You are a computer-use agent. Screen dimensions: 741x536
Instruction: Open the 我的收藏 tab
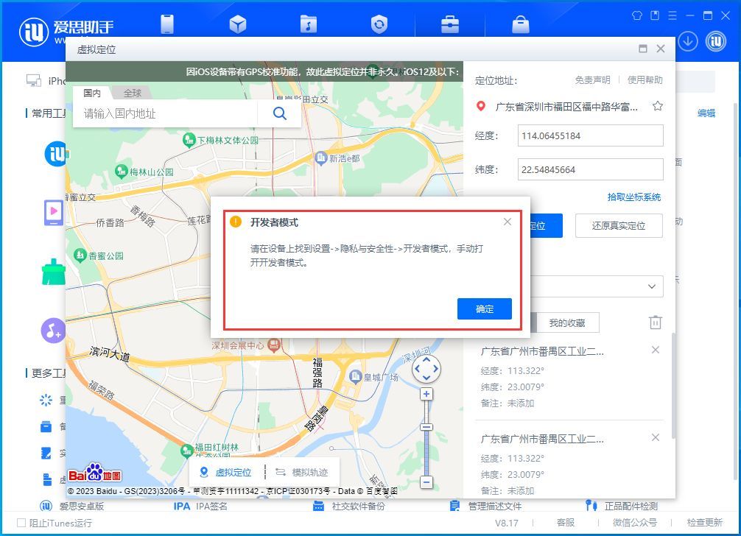point(567,323)
